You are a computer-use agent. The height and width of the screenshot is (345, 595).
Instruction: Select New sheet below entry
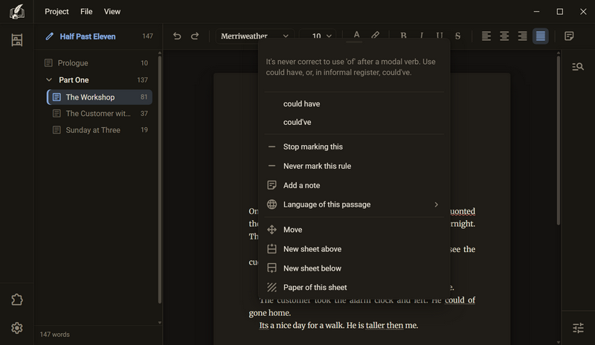(x=354, y=268)
